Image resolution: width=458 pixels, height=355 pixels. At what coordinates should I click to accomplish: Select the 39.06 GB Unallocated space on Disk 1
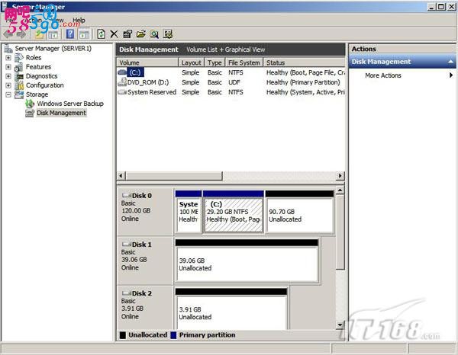coord(247,261)
